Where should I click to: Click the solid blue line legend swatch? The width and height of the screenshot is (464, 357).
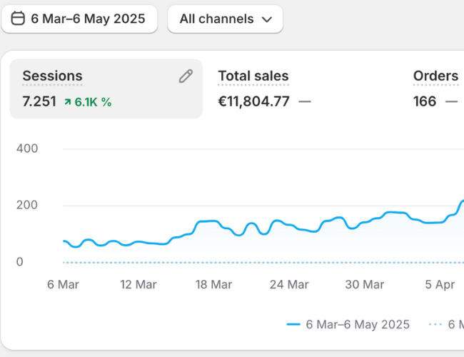[x=293, y=324]
